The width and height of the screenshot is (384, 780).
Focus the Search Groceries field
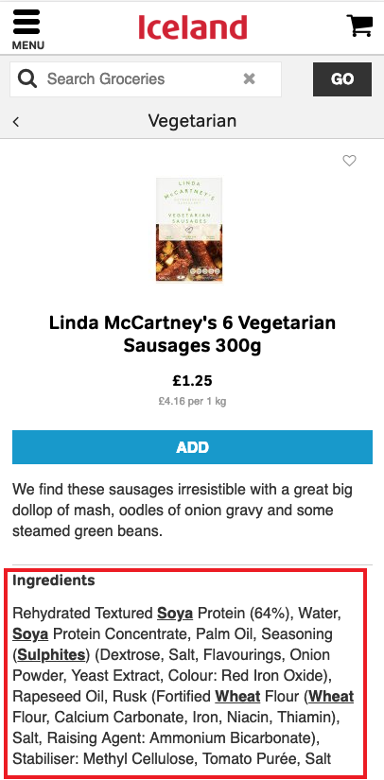[x=146, y=79]
